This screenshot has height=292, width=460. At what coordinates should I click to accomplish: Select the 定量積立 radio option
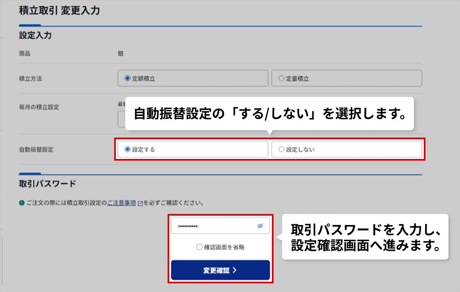point(281,78)
